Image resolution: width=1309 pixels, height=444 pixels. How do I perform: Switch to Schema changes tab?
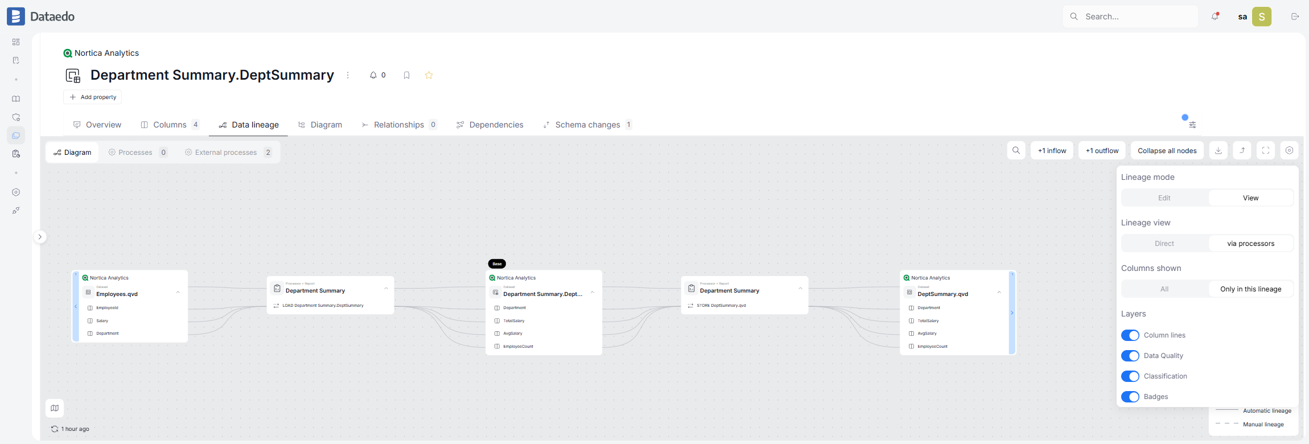(x=587, y=125)
